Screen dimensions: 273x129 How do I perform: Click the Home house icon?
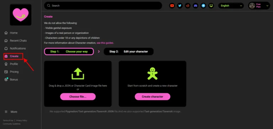(x=6, y=33)
